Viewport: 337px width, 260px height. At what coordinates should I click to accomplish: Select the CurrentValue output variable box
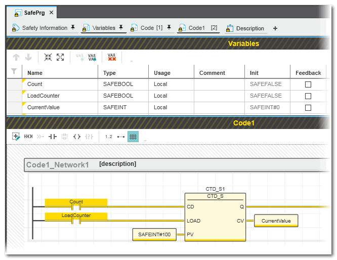pyautogui.click(x=276, y=221)
